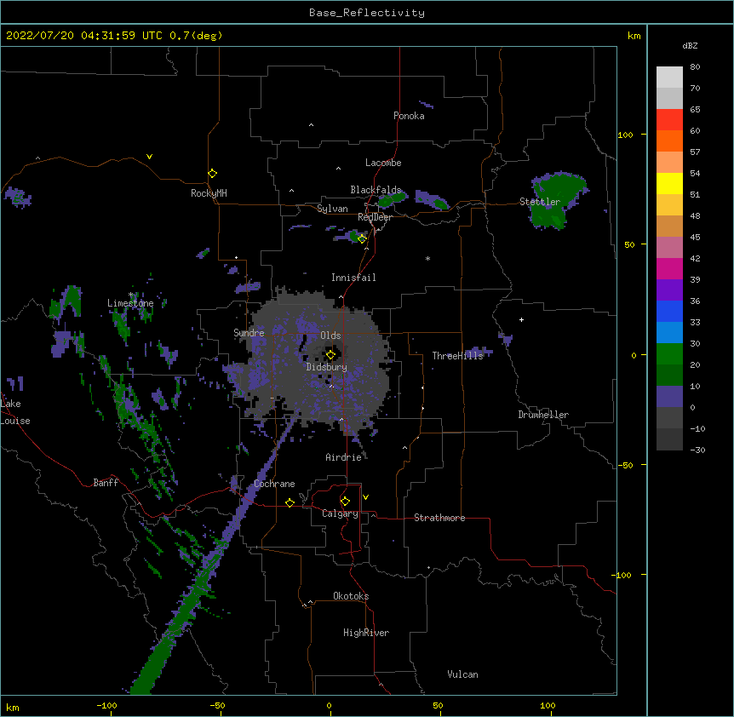Click the blue 36 dBZ legend swatch
This screenshot has height=717, width=734.
coord(669,311)
